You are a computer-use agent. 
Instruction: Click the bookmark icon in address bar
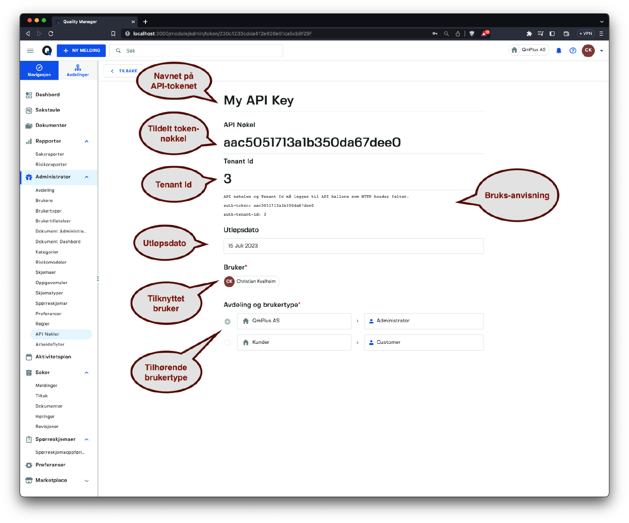pos(113,34)
